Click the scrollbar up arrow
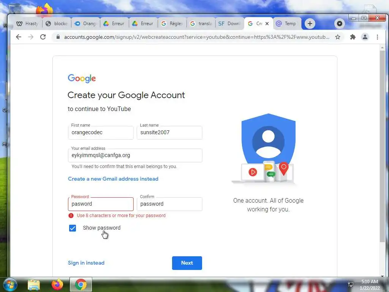 pos(382,47)
